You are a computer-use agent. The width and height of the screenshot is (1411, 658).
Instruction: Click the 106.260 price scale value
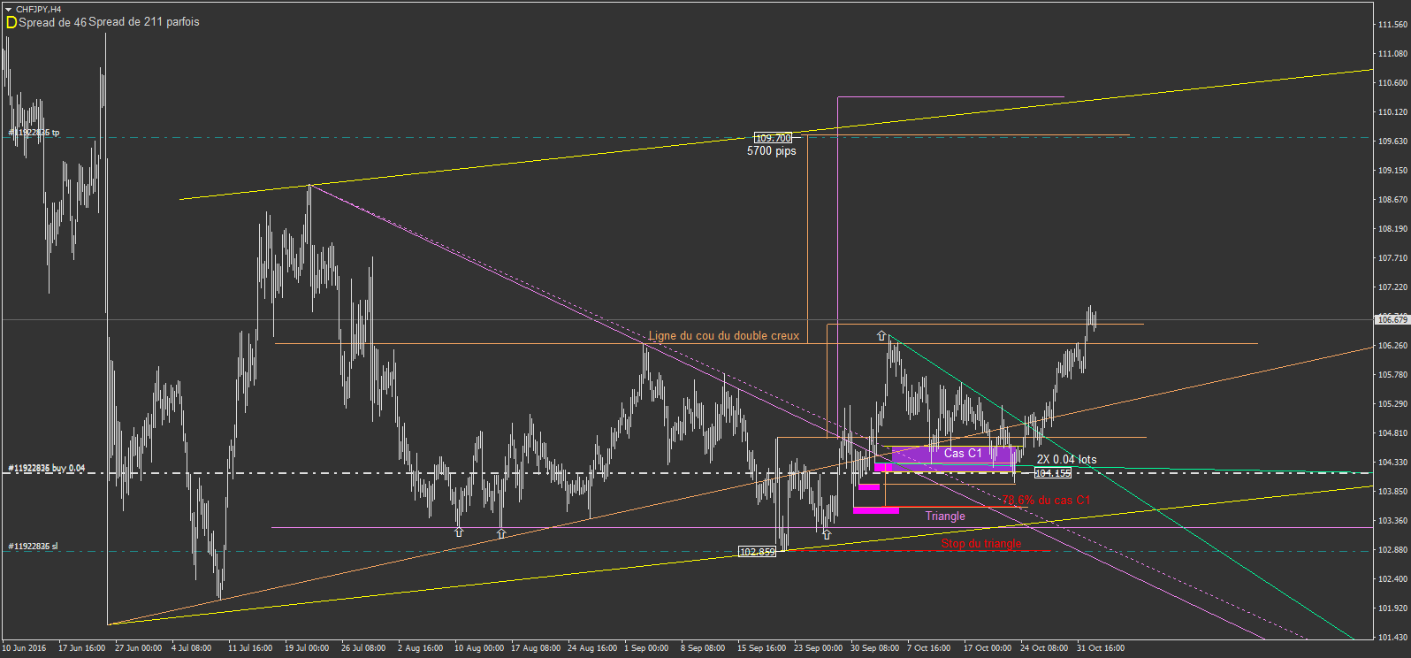pos(1392,346)
